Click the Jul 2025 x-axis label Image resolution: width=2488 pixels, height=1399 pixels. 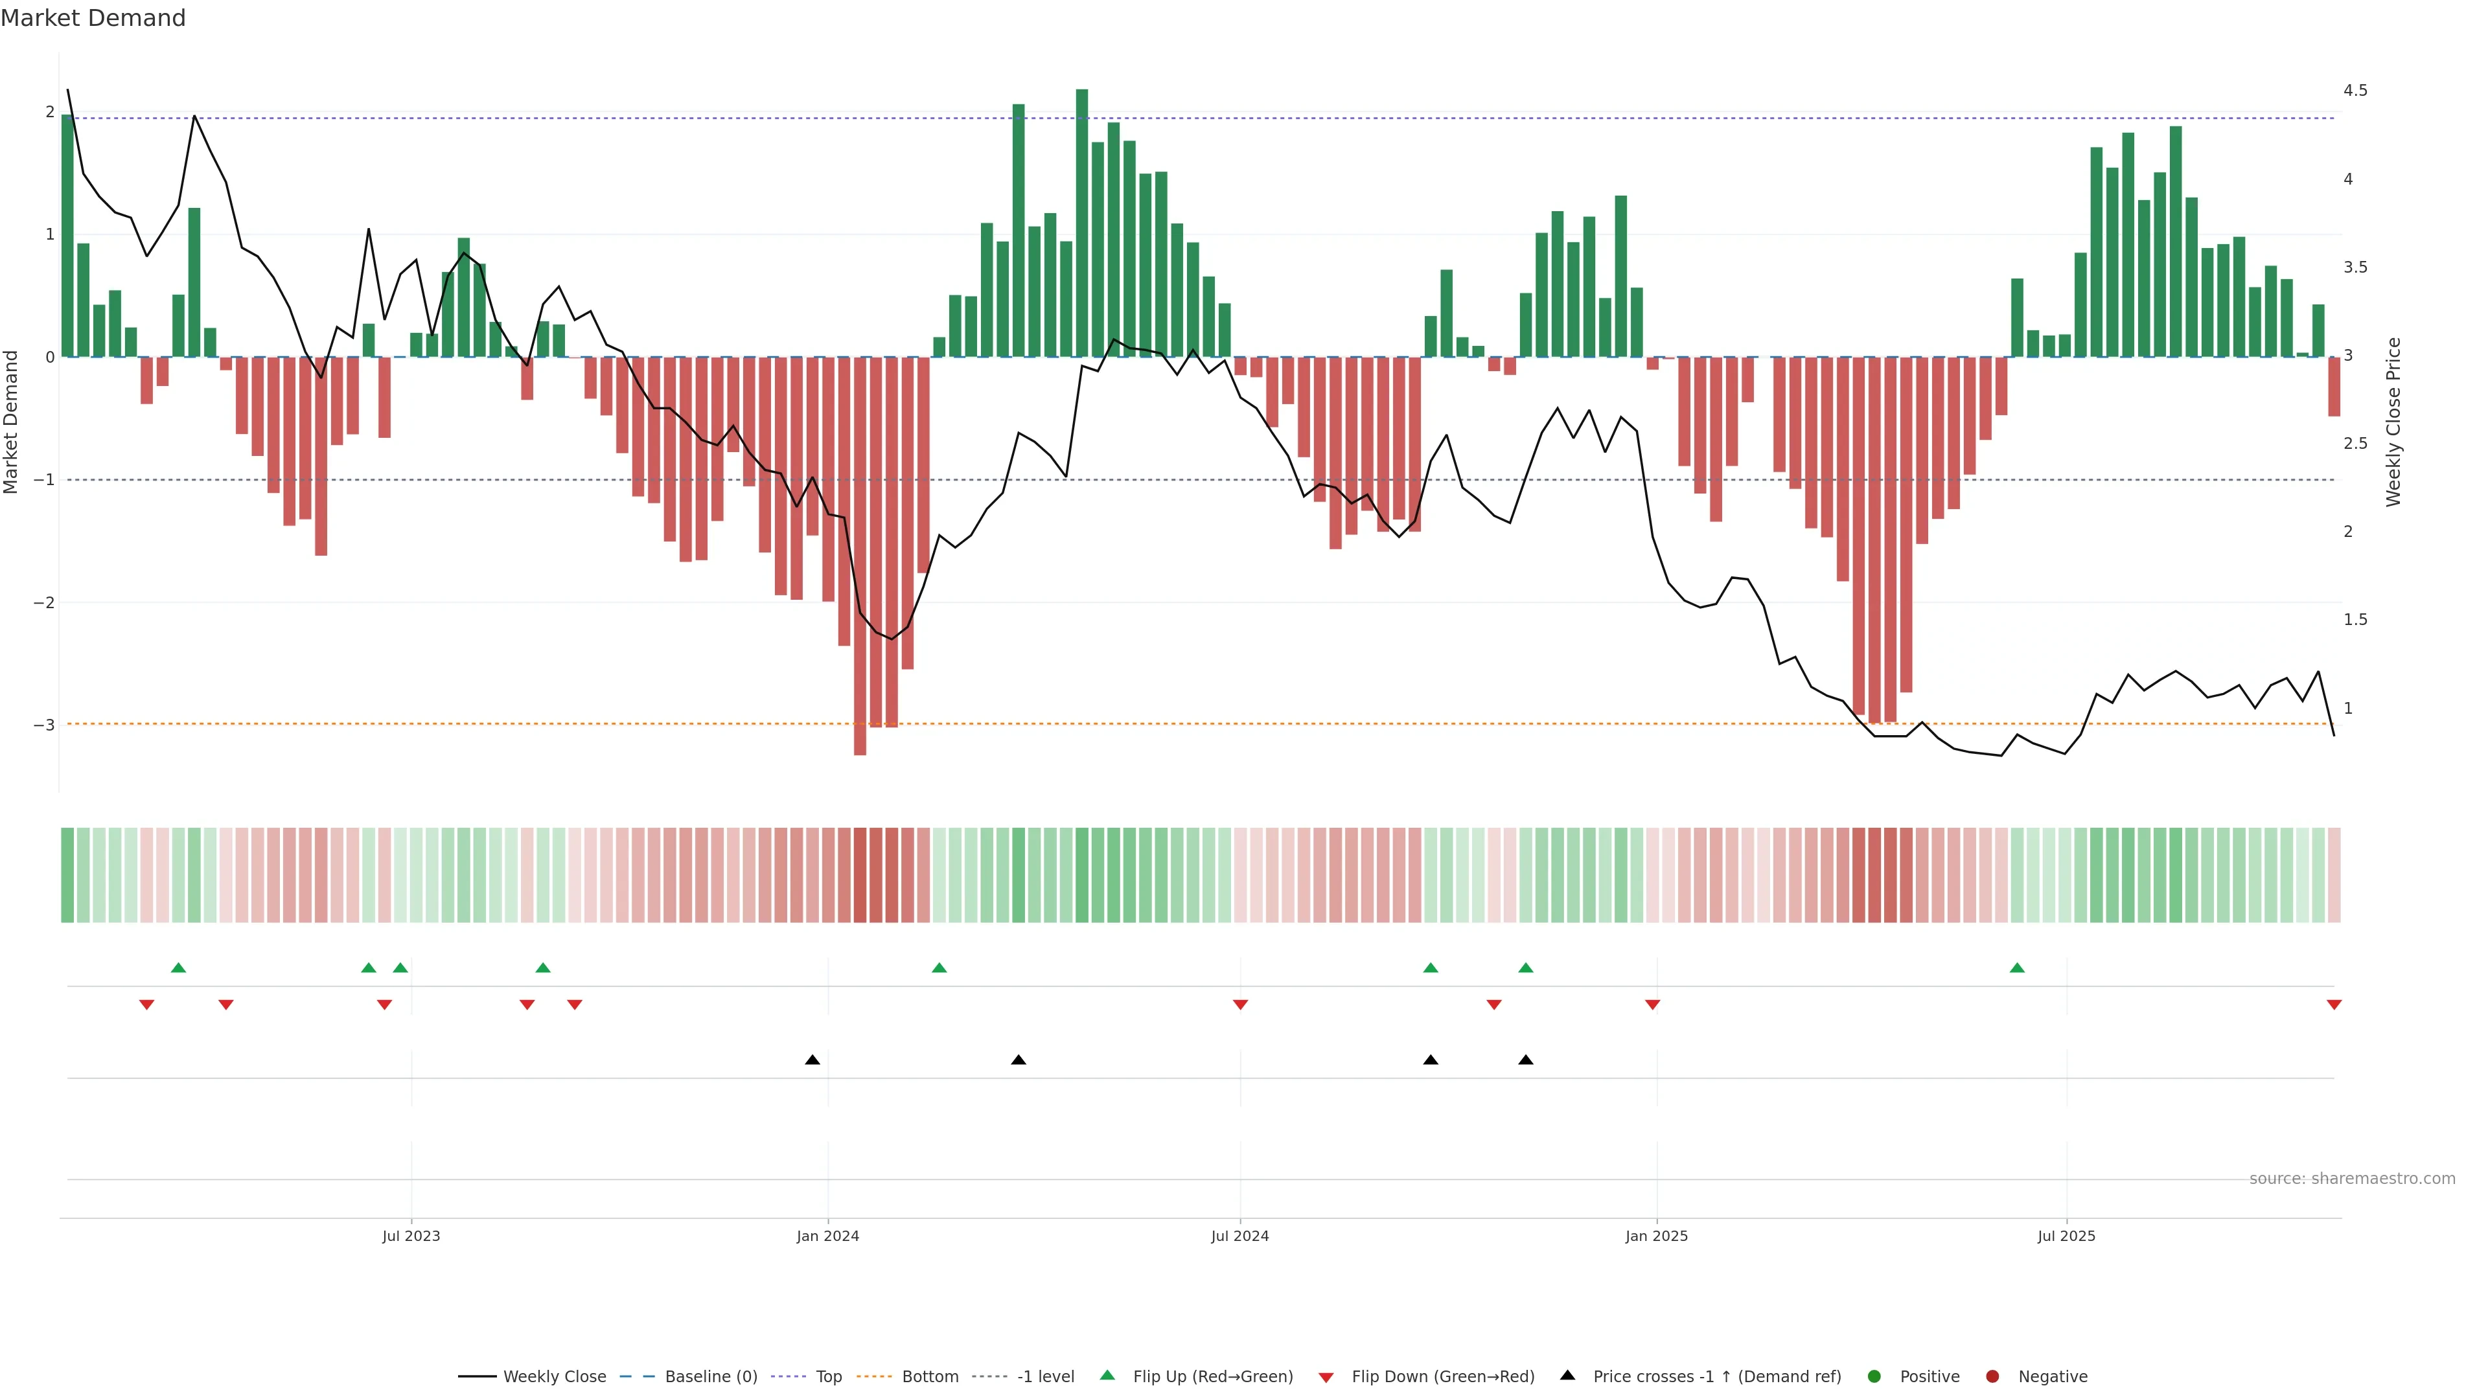pos(2066,1236)
